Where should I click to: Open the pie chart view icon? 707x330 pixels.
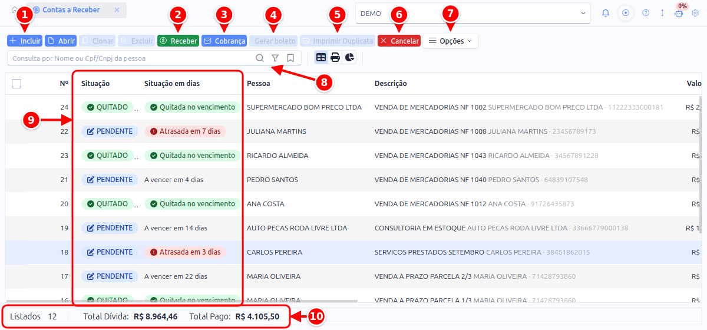[x=350, y=57]
